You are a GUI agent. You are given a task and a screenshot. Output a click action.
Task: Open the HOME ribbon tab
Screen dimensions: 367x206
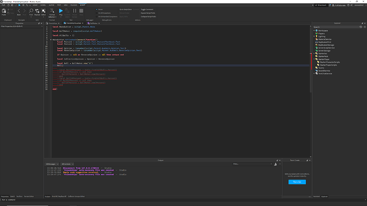tap(35, 5)
